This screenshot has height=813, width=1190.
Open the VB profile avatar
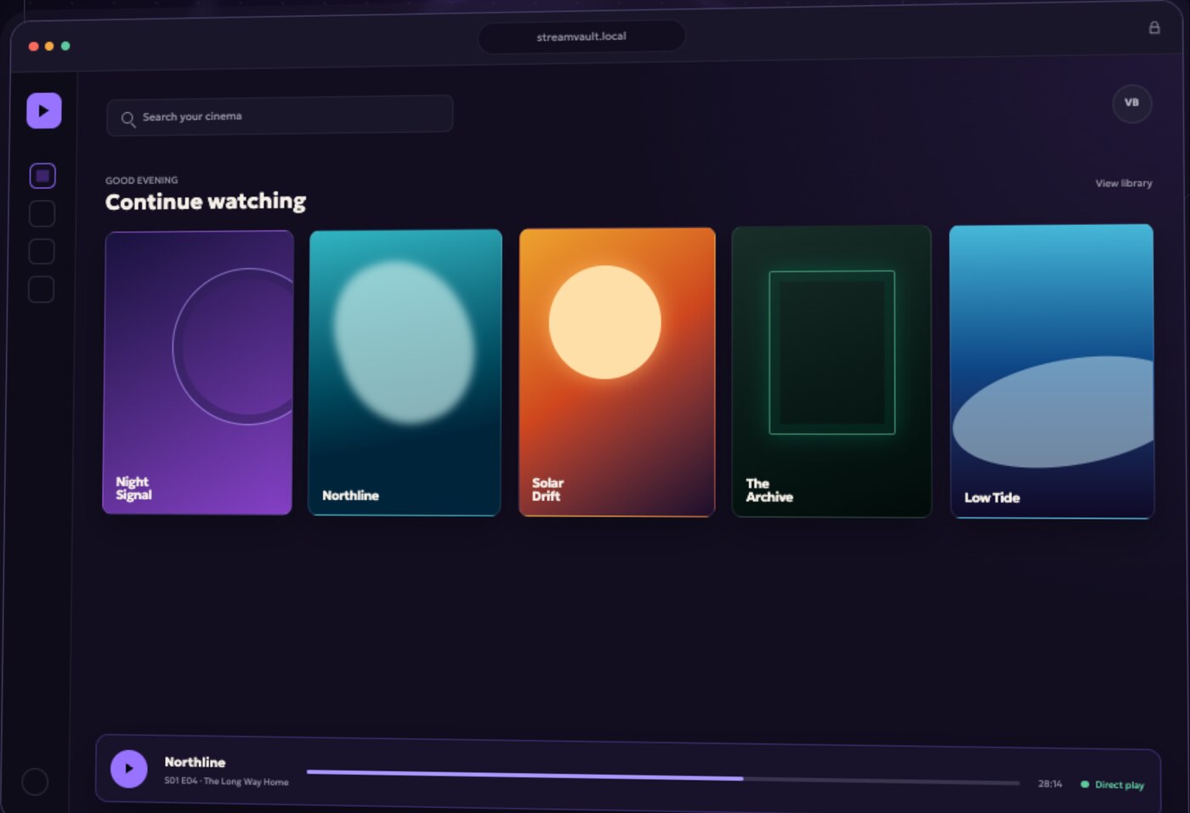[1132, 104]
